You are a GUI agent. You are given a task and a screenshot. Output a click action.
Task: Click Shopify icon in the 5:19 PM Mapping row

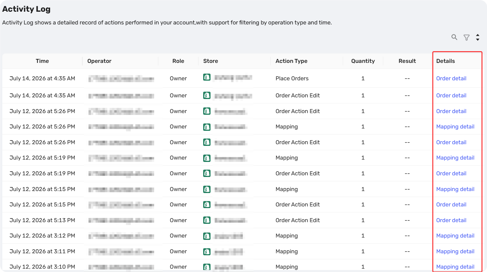[x=207, y=158]
